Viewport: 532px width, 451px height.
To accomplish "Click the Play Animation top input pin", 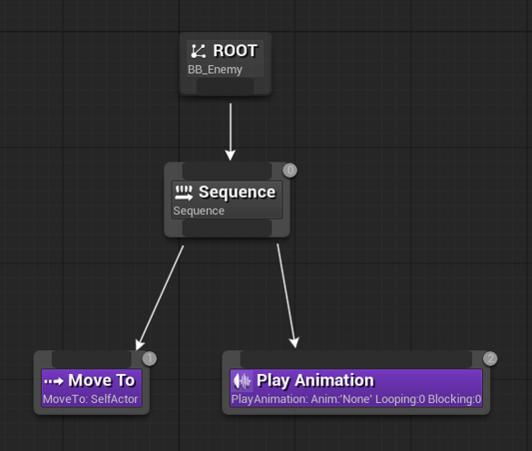I will pos(356,359).
